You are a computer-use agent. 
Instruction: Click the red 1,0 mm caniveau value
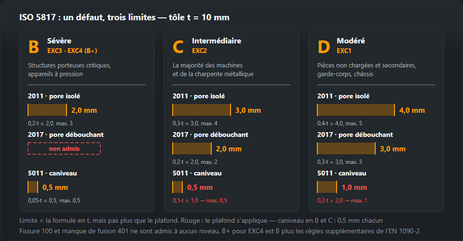pyautogui.click(x=354, y=187)
